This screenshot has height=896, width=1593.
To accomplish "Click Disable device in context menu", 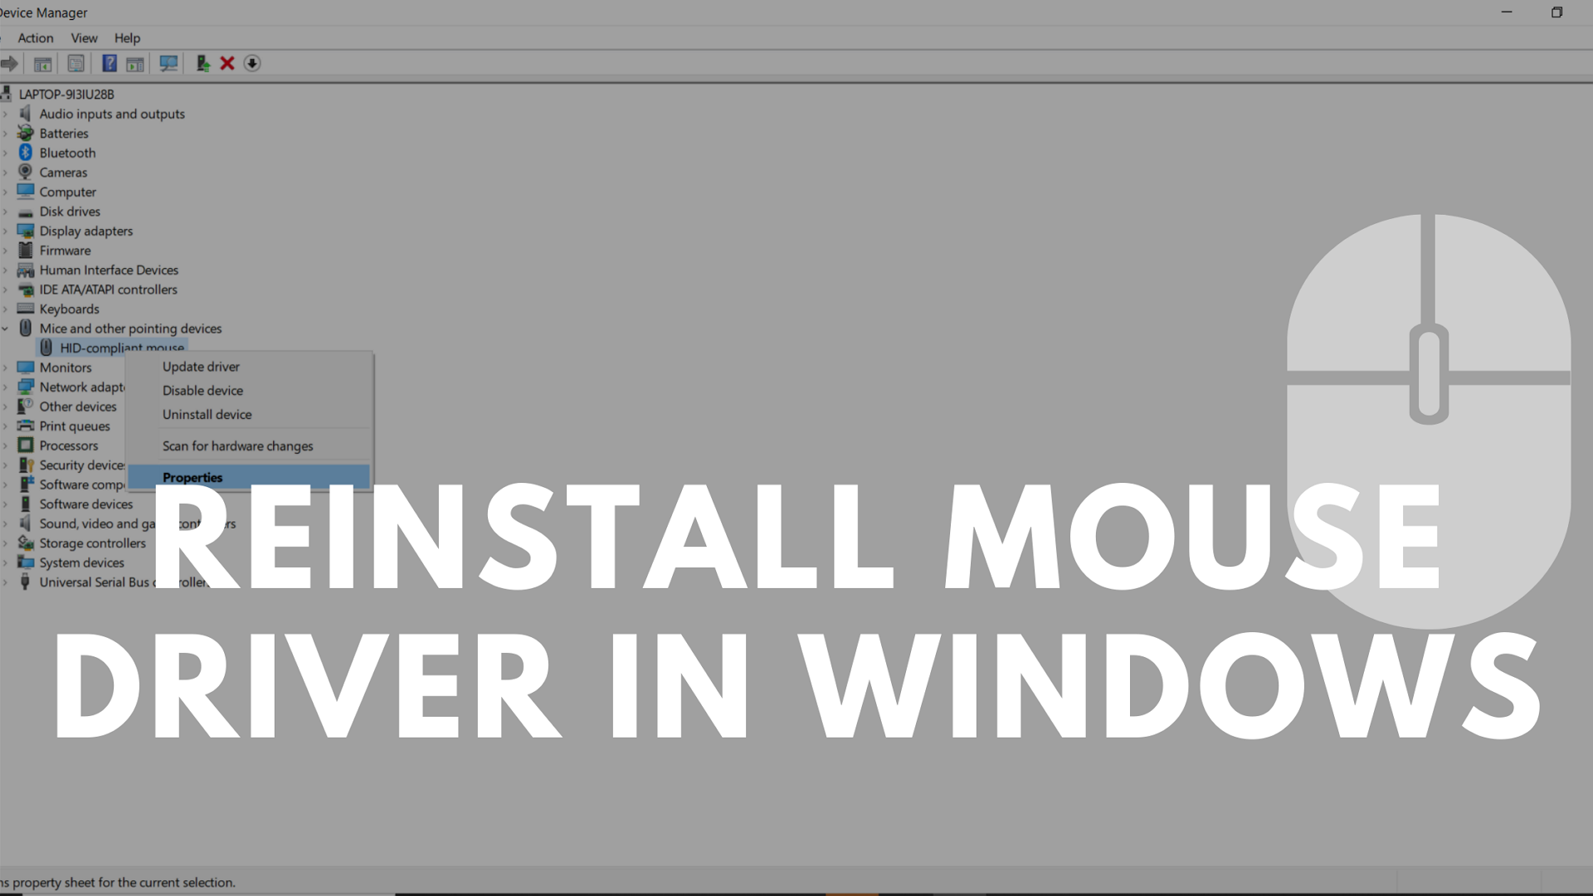I will [202, 391].
